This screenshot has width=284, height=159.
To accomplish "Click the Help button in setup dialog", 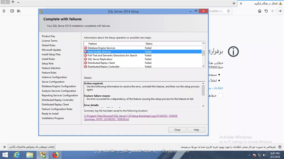I will pos(196,130).
